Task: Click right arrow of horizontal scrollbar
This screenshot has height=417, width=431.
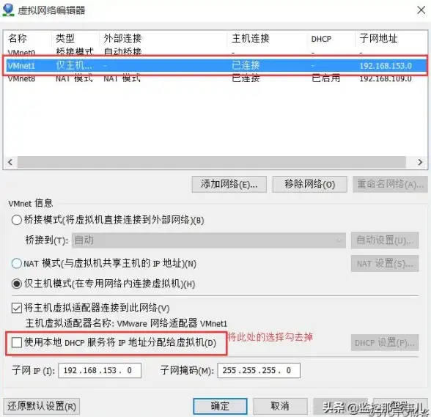Action: (420, 162)
